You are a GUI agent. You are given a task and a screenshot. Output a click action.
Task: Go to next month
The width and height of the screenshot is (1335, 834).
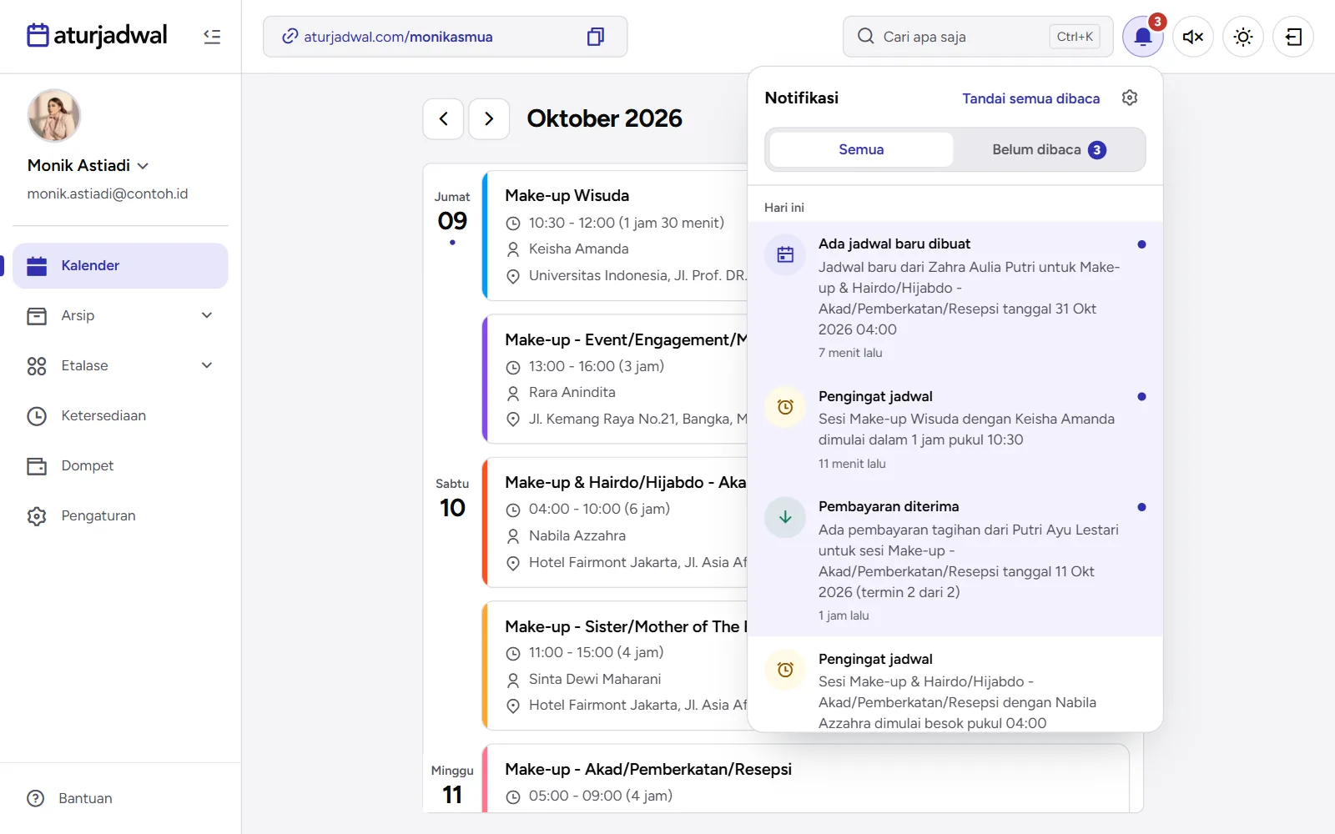coord(489,119)
